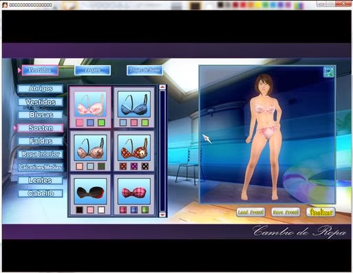Pick red checkered swatch under bear-print bra
Image resolution: width=353 pixels, height=273 pixels.
123,166
